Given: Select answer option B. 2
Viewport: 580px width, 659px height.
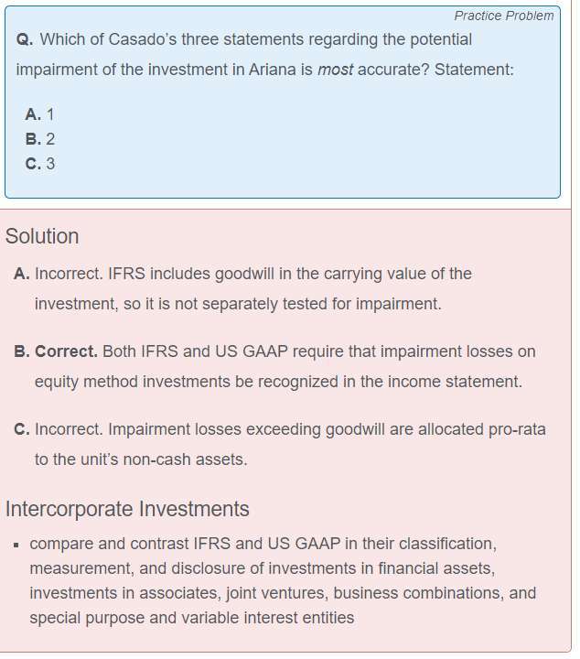Looking at the screenshot, I should tap(40, 139).
